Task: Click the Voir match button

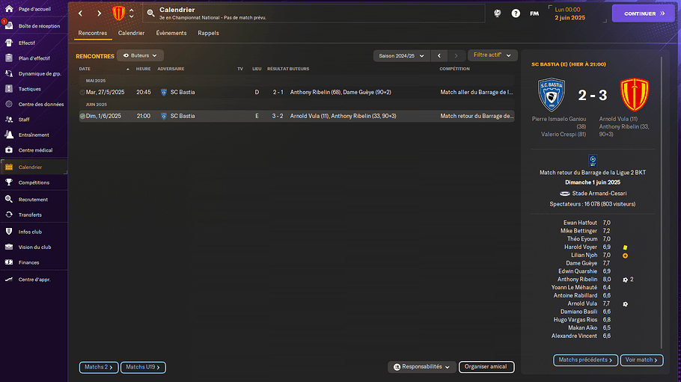Action: pyautogui.click(x=642, y=360)
